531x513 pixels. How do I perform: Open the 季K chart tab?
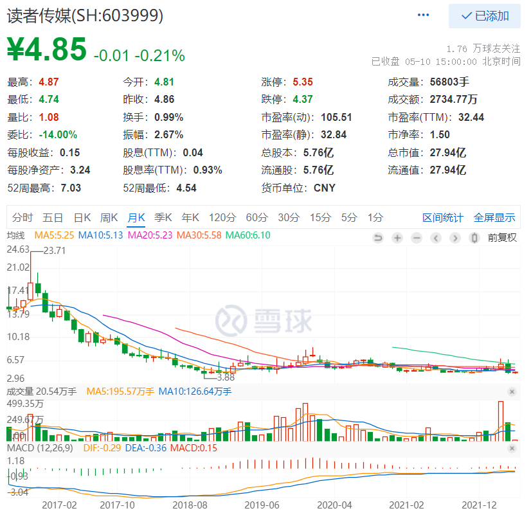163,218
